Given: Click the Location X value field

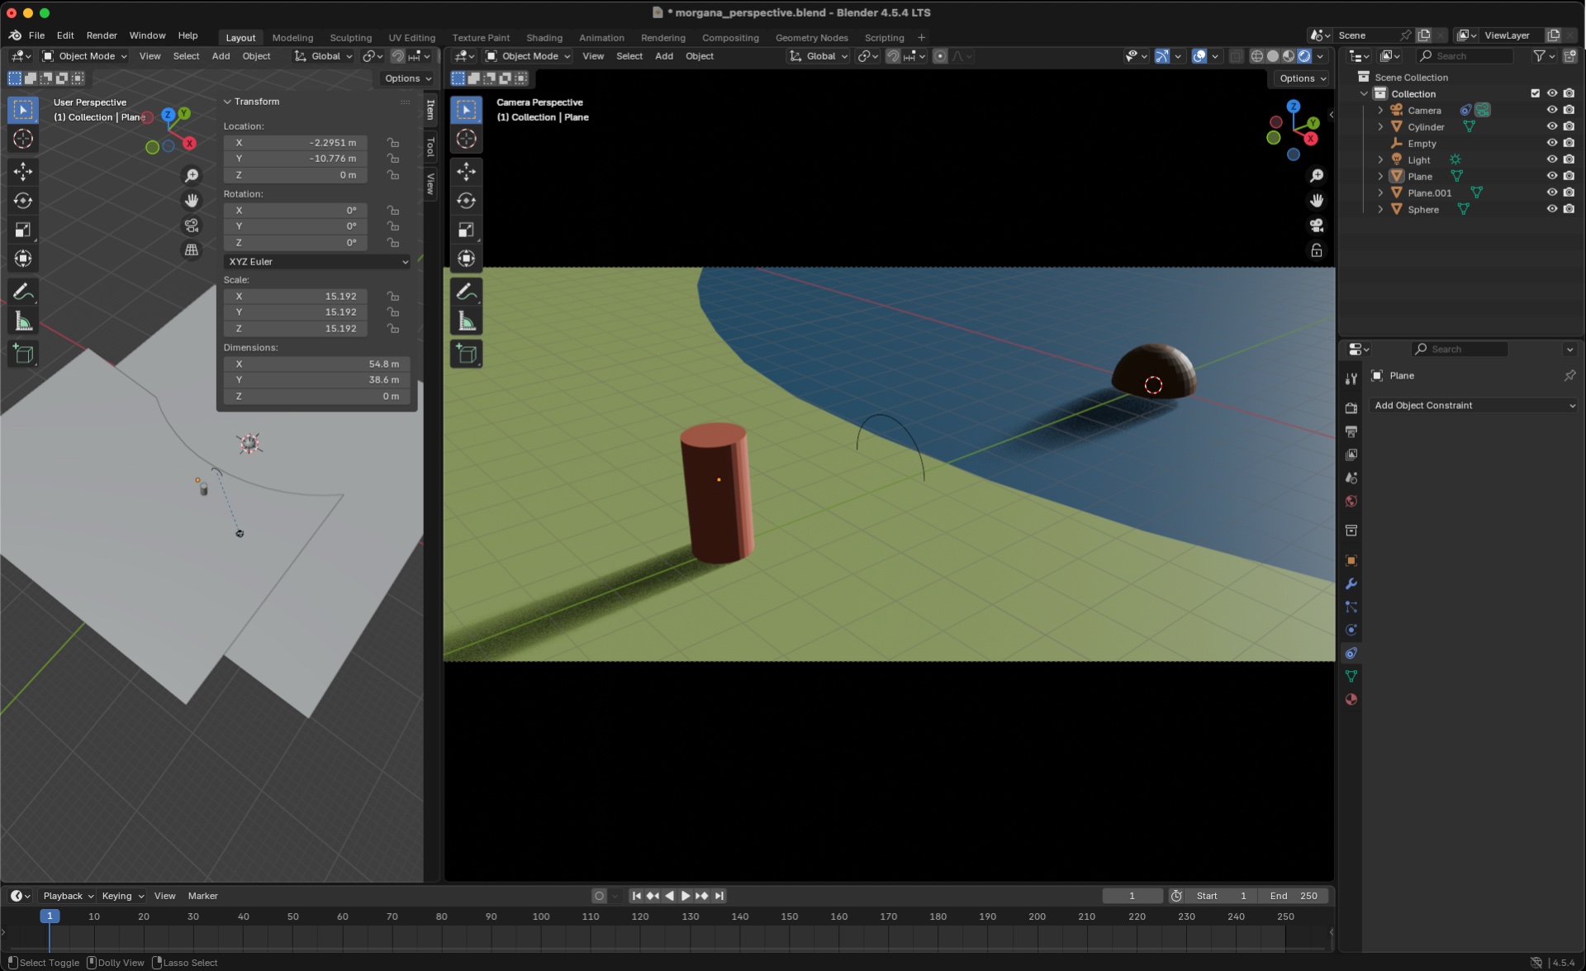Looking at the screenshot, I should (295, 142).
